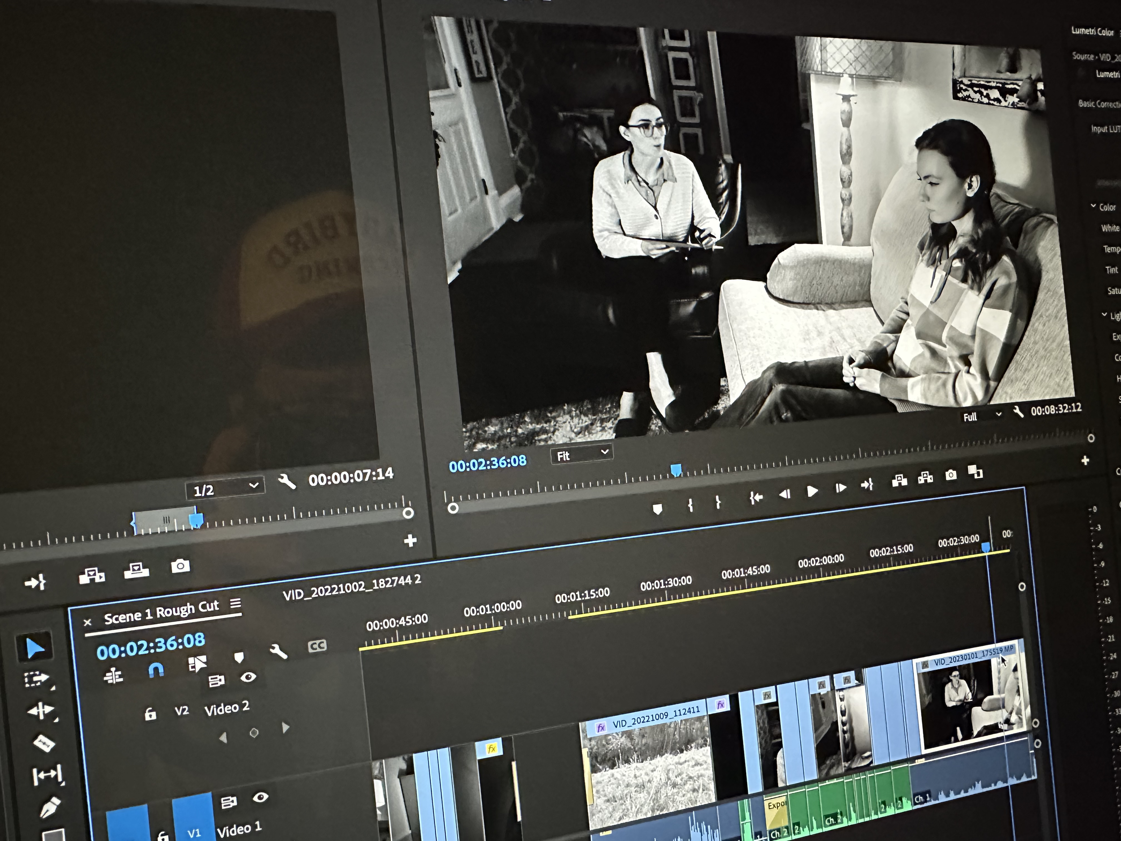Switch to Scene 1 Rough Cut sequence tab
Screen dimensions: 1121x841
click(x=161, y=612)
